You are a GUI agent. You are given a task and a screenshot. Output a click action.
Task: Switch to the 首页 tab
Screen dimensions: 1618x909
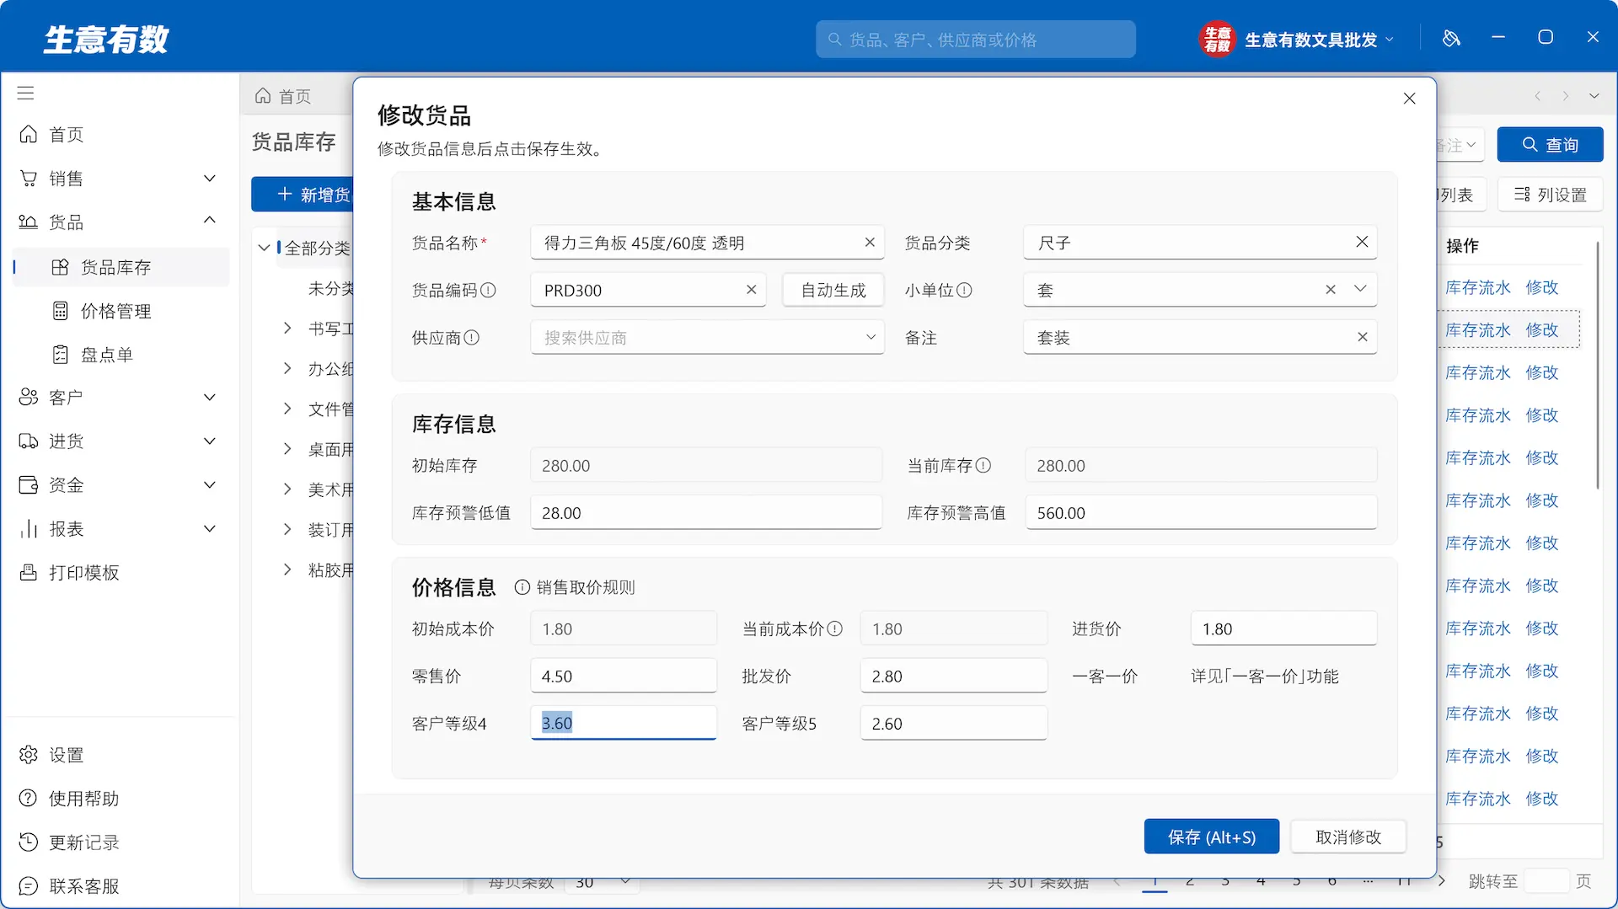click(283, 96)
